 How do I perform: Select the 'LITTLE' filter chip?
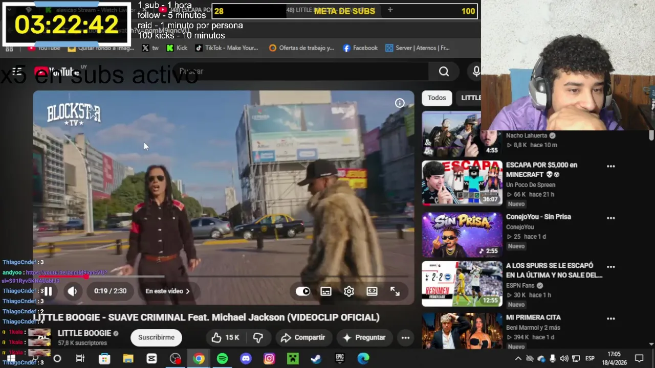click(471, 98)
